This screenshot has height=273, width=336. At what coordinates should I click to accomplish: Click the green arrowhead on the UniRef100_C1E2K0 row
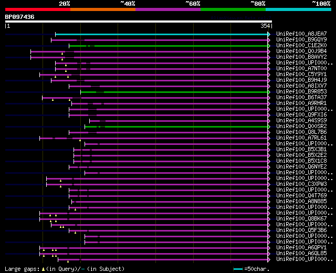[x=269, y=46]
